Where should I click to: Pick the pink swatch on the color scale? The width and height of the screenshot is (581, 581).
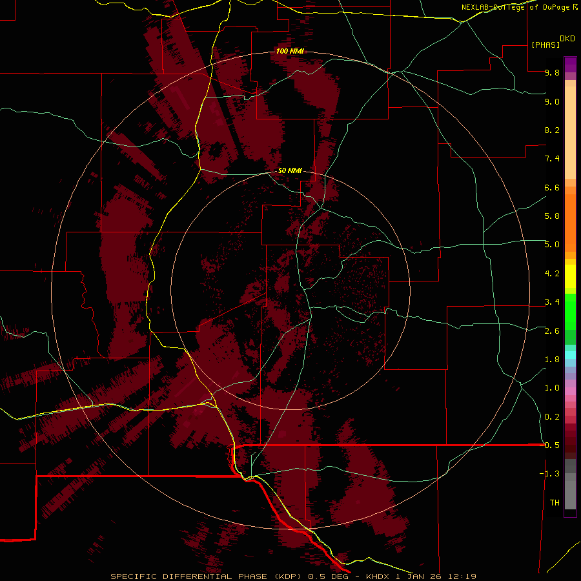pyautogui.click(x=570, y=391)
